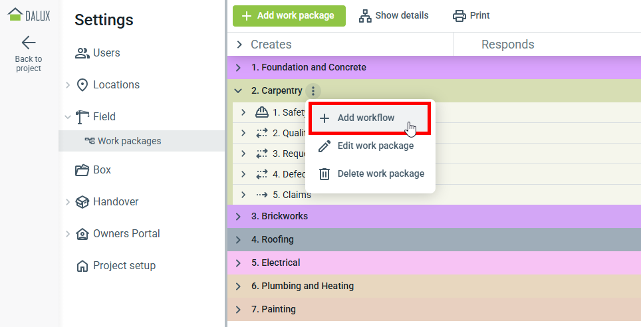This screenshot has width=641, height=327.
Task: Choose Delete work package menu option
Action: (380, 174)
